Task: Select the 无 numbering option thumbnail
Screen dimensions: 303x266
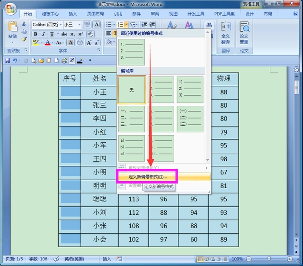Action: [x=132, y=90]
